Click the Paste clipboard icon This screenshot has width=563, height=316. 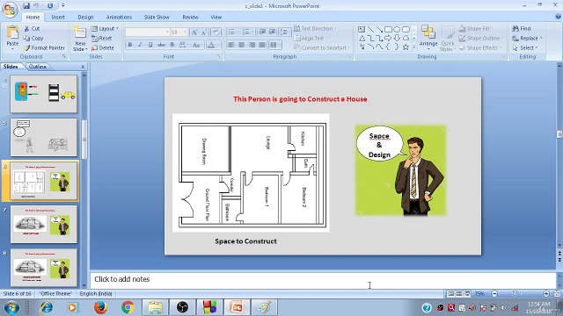point(12,33)
